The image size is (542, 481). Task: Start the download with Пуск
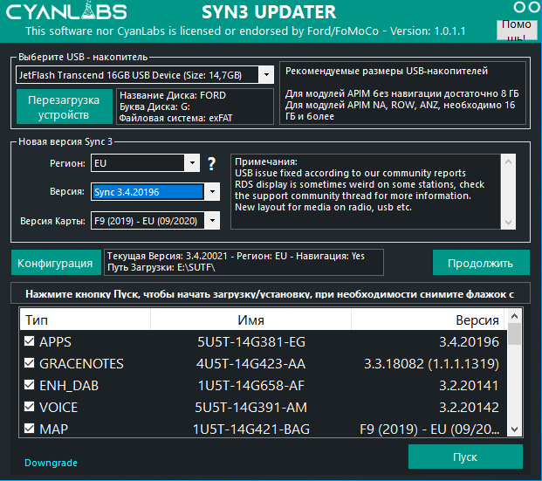465,457
